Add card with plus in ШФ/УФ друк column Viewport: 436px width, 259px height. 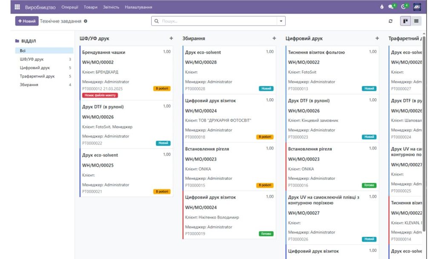[x=171, y=38]
